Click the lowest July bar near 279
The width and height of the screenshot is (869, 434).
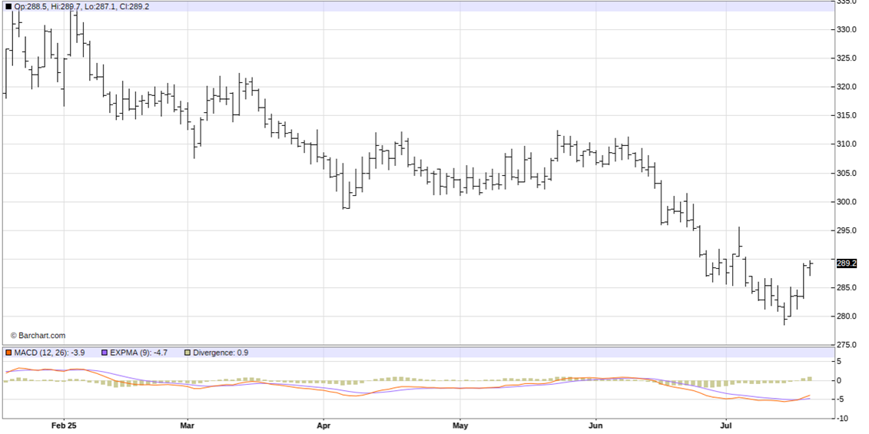point(784,313)
